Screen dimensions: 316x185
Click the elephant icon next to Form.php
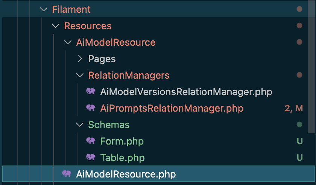tap(91, 141)
